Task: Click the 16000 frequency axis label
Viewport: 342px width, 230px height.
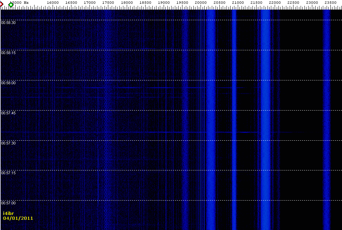Action: coord(53,3)
